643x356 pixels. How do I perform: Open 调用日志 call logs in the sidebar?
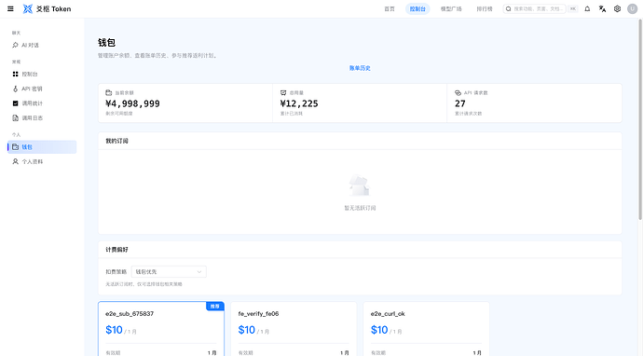[x=42, y=118]
